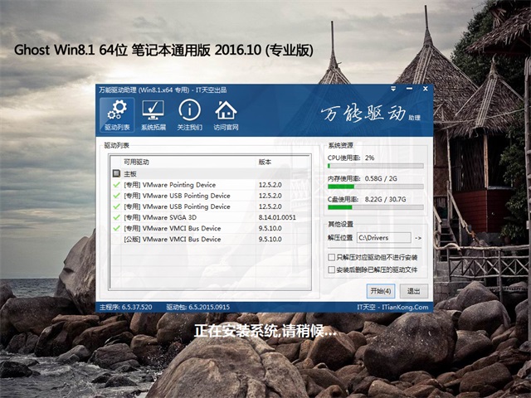The height and width of the screenshot is (398, 531).
Task: Sort by the 可用驱动 column header
Action: click(x=137, y=162)
